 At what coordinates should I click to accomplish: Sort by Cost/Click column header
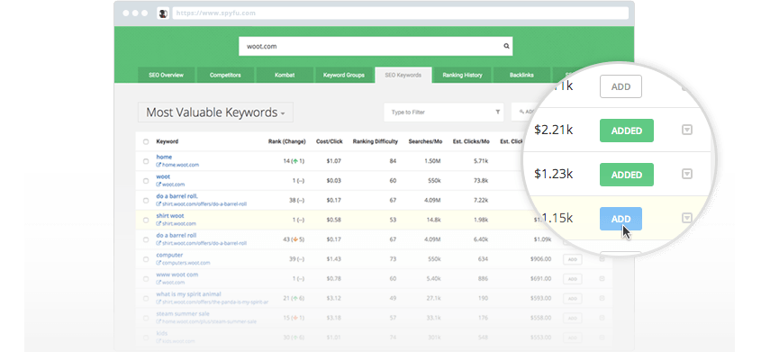click(x=329, y=141)
